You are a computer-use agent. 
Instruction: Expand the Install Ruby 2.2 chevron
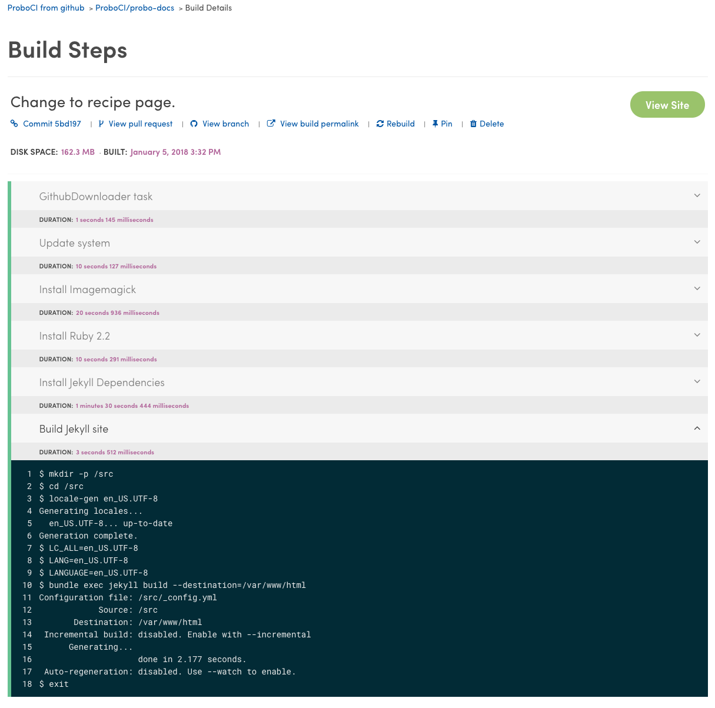(697, 335)
